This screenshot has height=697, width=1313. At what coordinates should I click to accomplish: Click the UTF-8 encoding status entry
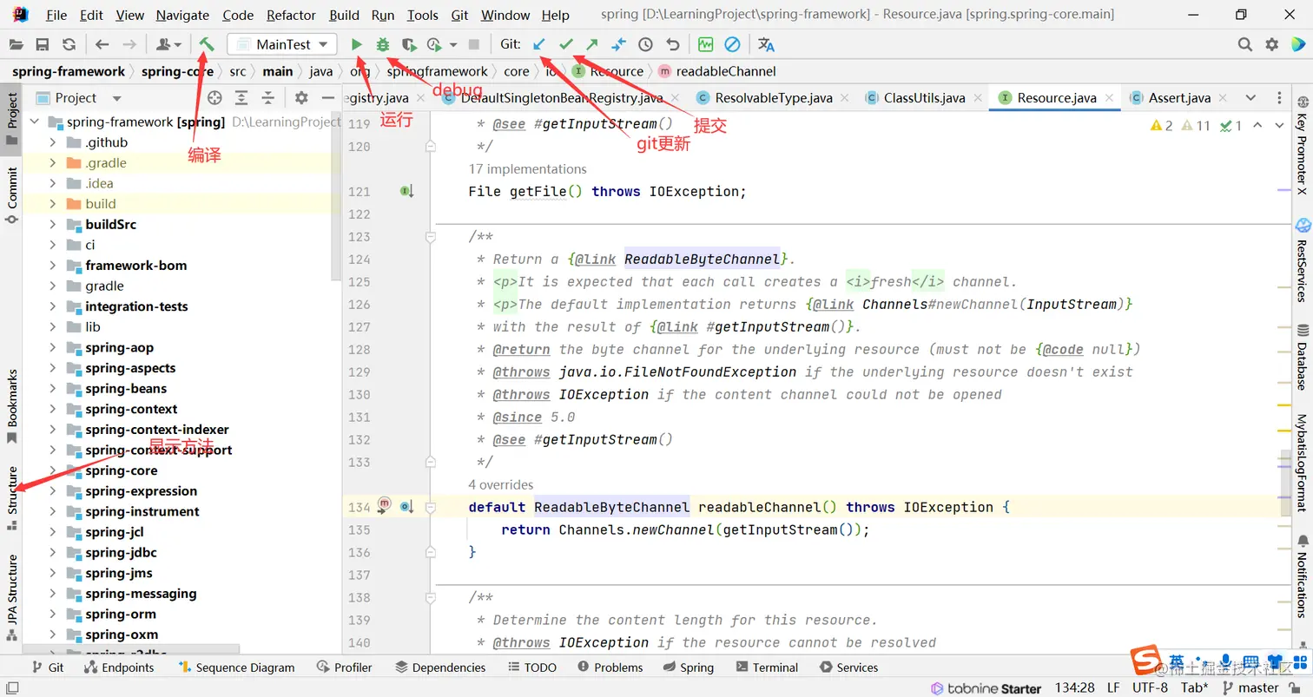pyautogui.click(x=1150, y=687)
